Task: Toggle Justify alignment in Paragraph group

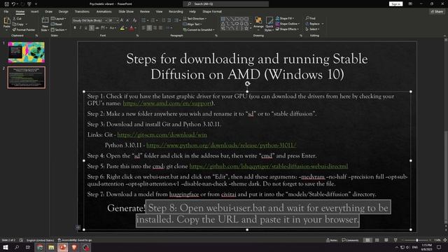Action: (160, 28)
